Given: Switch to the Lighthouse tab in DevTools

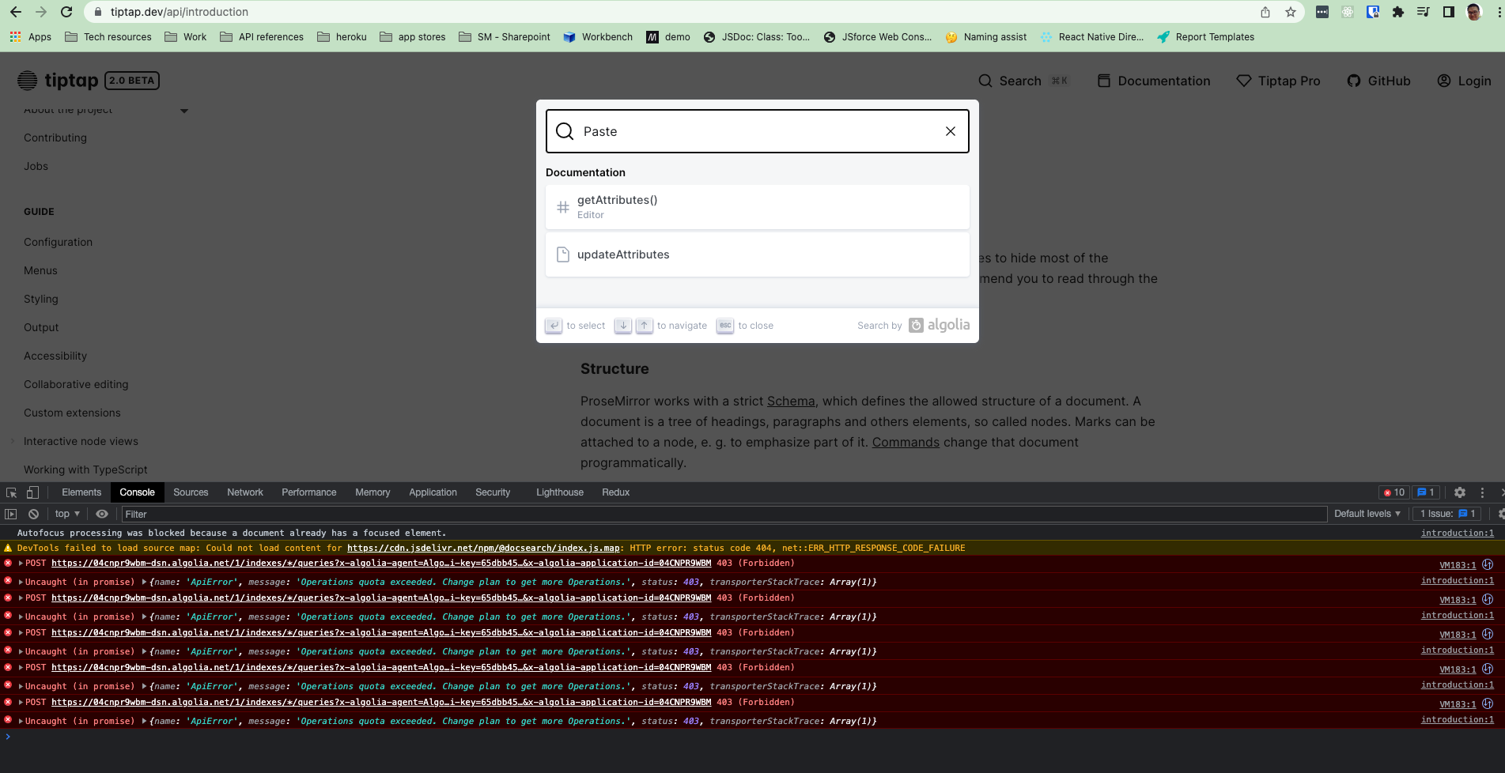Looking at the screenshot, I should 560,492.
